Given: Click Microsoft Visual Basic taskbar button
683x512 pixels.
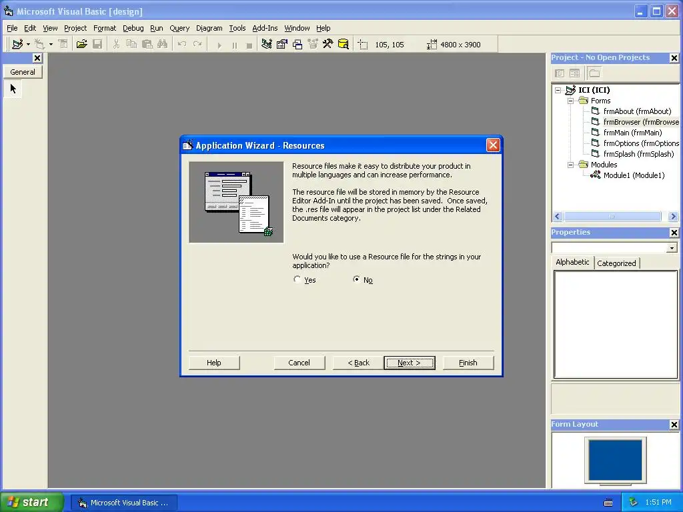Looking at the screenshot, I should click(x=124, y=503).
